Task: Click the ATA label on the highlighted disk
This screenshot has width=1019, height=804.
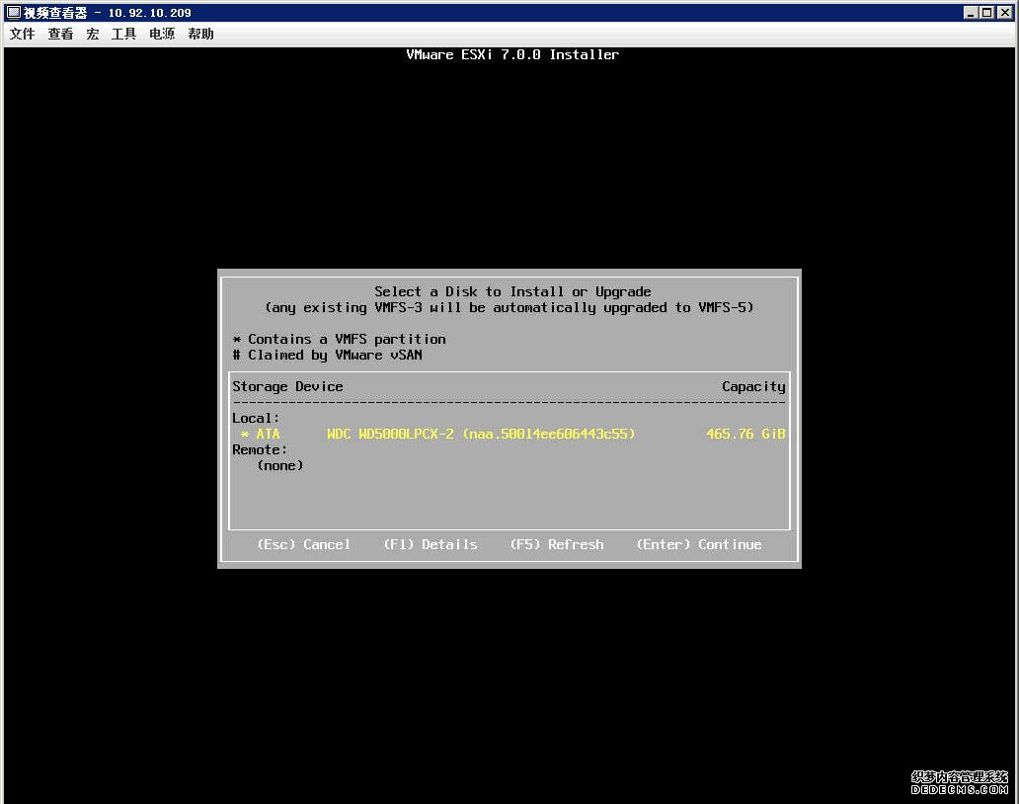Action: tap(268, 434)
